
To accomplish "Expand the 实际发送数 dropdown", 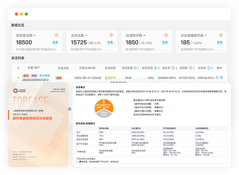I will click(34, 35).
